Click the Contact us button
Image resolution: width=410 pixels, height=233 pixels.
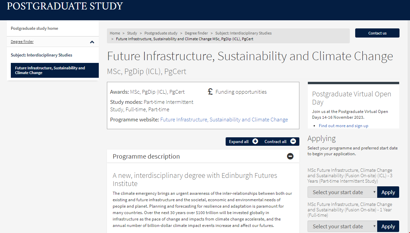[x=377, y=33]
